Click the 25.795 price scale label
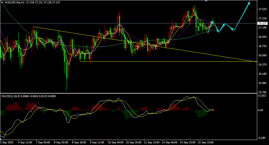269x145 pixels. [x=262, y=92]
